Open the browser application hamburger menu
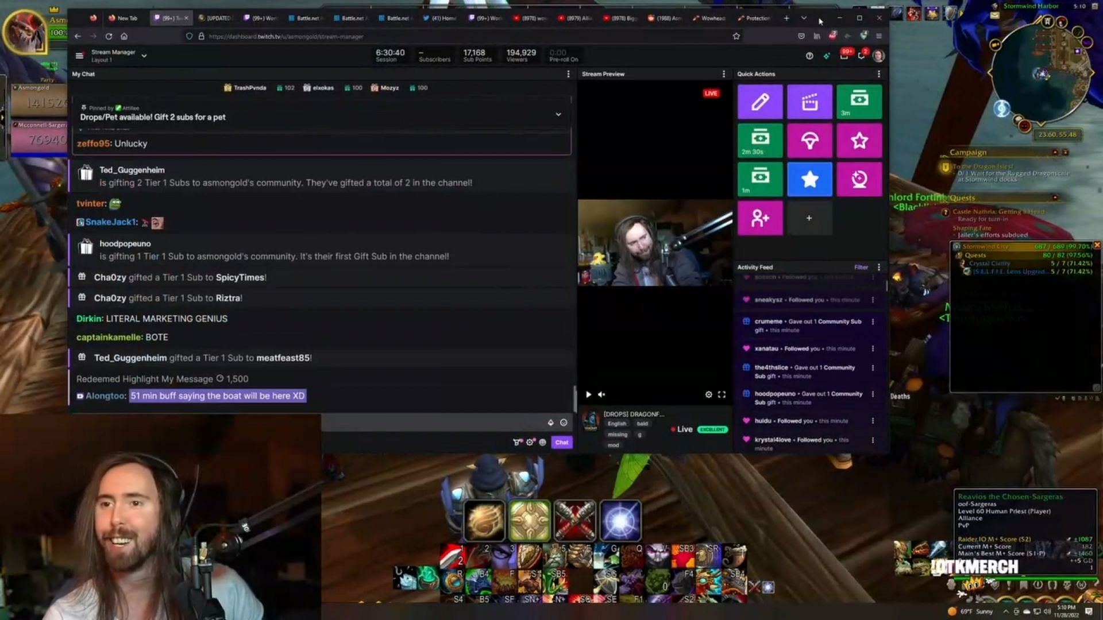 (878, 36)
